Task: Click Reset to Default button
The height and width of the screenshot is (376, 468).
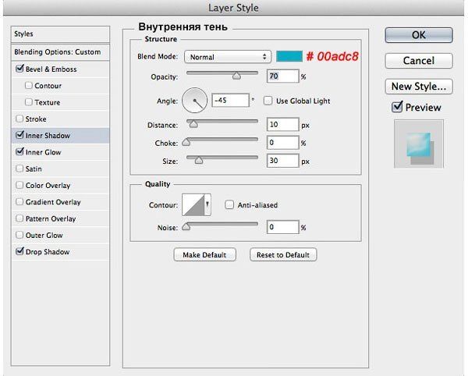Action: [x=283, y=255]
